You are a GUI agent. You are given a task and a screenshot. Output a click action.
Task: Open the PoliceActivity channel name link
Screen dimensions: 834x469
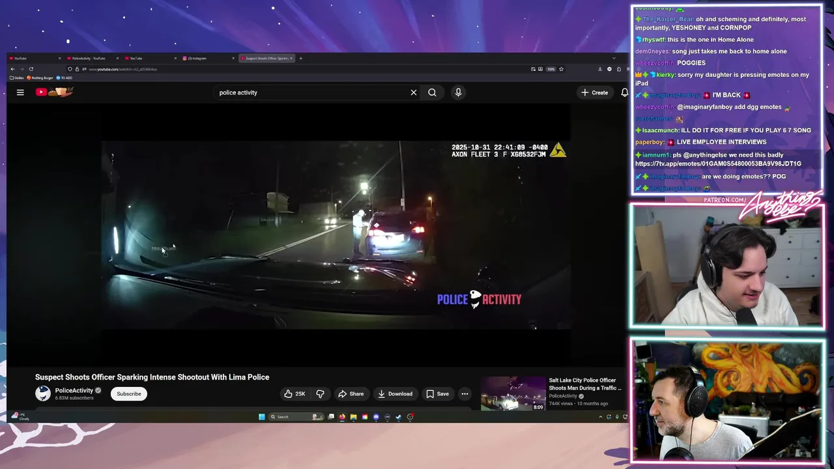coord(74,390)
